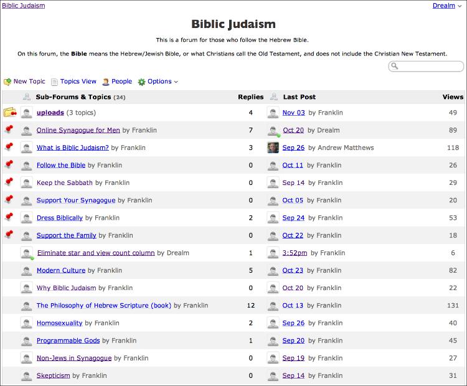Open the What is Biblic Judaism? topic
Image resolution: width=467 pixels, height=386 pixels.
point(72,148)
